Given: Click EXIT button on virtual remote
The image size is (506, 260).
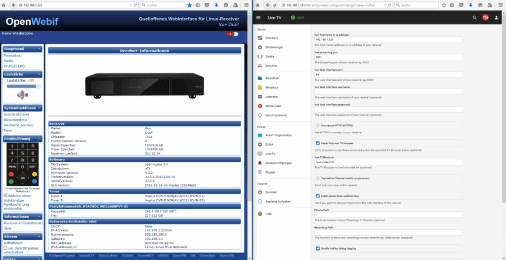Looking at the screenshot, I should [x=33, y=167].
